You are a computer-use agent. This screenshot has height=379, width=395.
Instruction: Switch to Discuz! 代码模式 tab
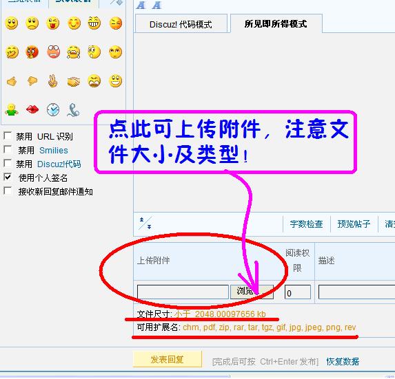(181, 23)
